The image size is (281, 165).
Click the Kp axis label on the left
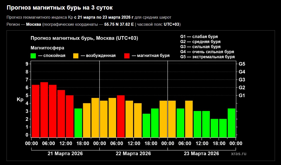[x=20, y=100]
